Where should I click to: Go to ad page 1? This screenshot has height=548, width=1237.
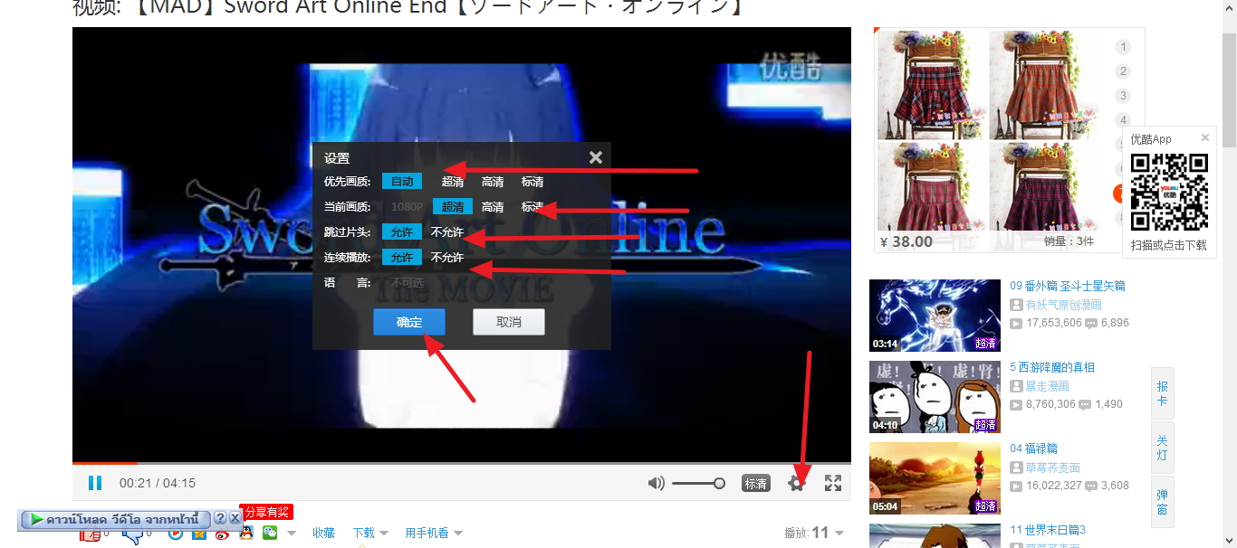pyautogui.click(x=1123, y=47)
